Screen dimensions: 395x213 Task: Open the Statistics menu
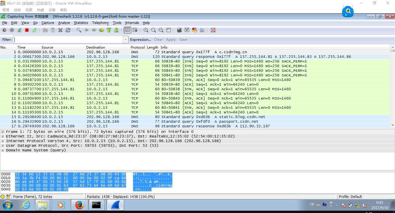(81, 23)
